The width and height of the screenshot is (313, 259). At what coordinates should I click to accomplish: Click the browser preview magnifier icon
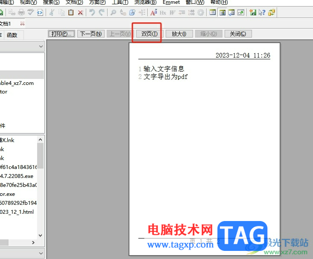pos(231,12)
